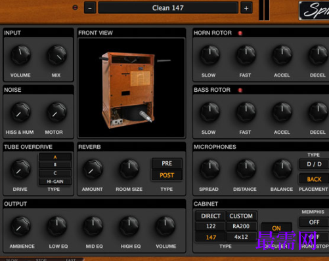Set reverb type to POST
This screenshot has width=329, height=261.
[167, 175]
